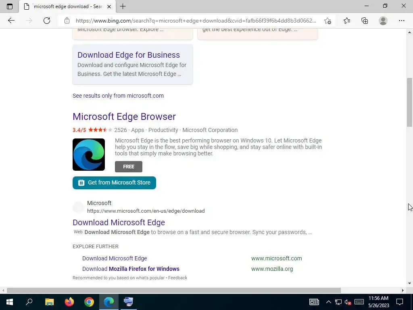Viewport: 413px width, 310px height.
Task: Click the scroll right arrow
Action: pos(403,290)
